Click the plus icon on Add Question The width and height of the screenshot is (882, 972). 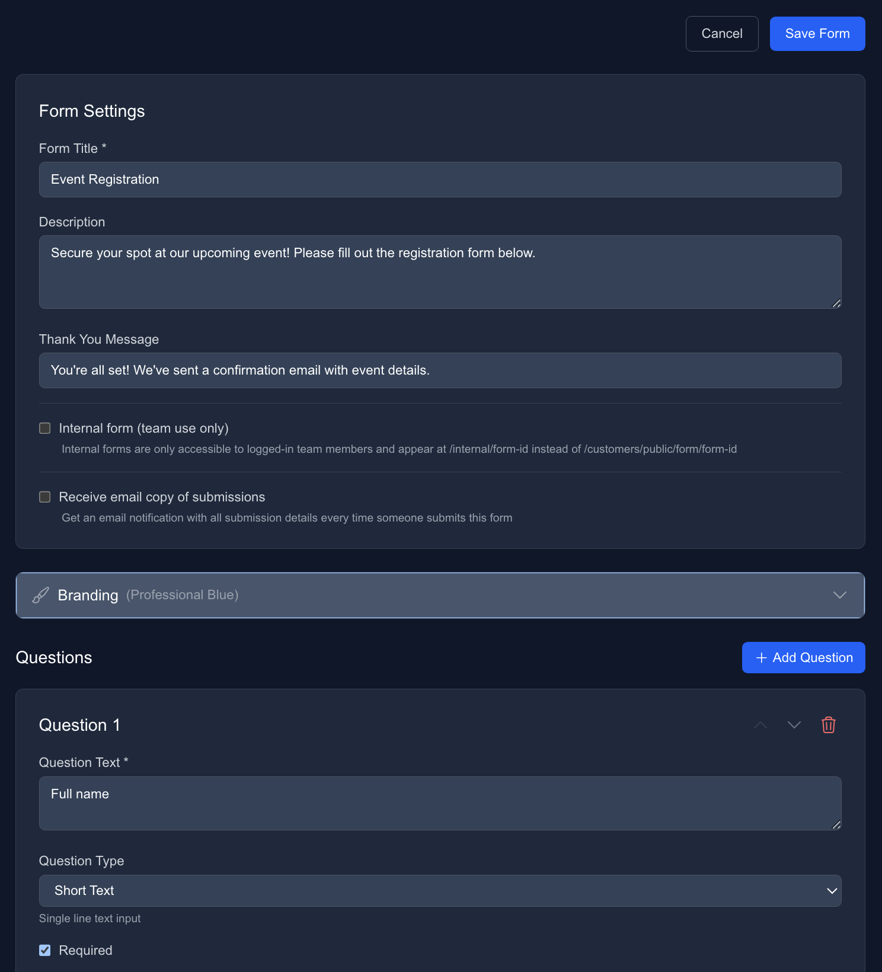pos(761,657)
